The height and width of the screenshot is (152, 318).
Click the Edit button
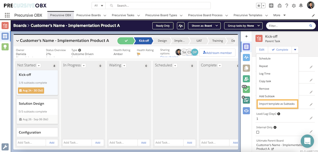262,49
